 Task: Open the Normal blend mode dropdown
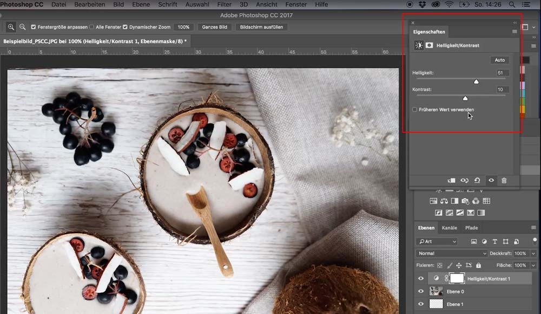point(452,254)
